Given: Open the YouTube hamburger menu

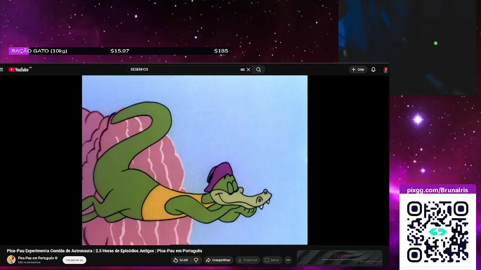Looking at the screenshot, I should click(2, 69).
